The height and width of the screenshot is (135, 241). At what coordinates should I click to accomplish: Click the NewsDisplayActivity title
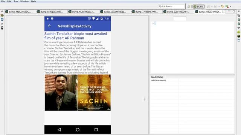click(75, 26)
